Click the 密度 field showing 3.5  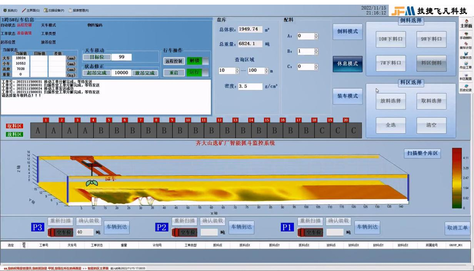(x=250, y=86)
